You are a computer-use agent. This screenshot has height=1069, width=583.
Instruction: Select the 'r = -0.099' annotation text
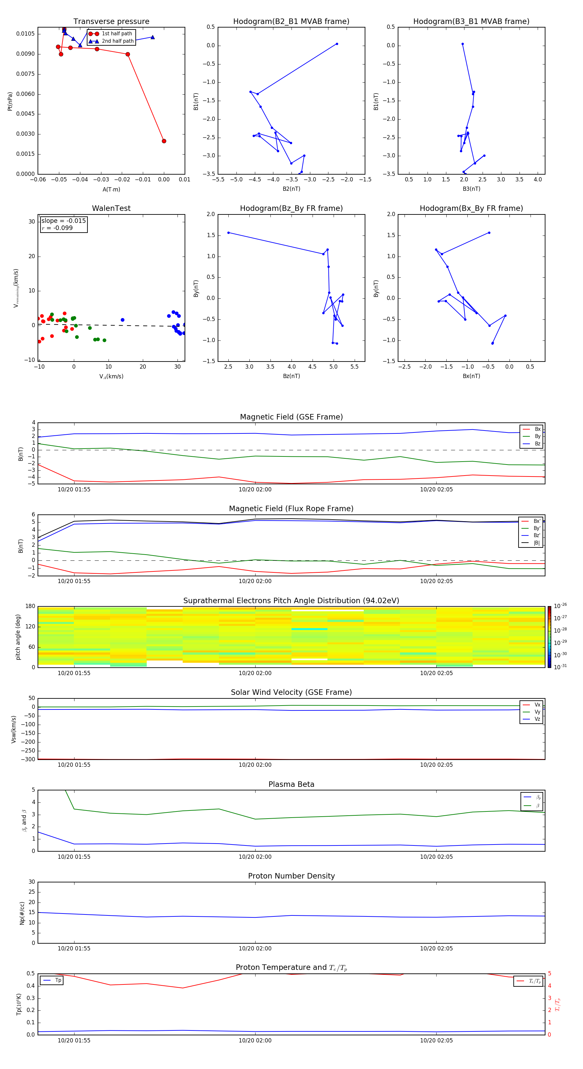57,228
